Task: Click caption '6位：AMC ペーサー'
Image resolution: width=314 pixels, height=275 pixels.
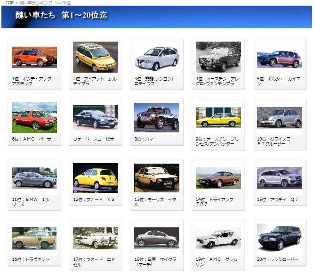Action: [33, 139]
